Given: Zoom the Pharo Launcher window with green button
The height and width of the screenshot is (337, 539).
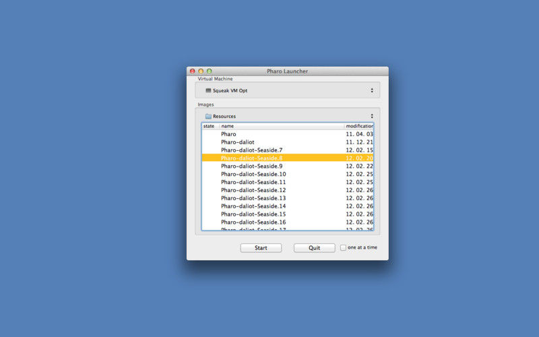Looking at the screenshot, I should (x=209, y=71).
